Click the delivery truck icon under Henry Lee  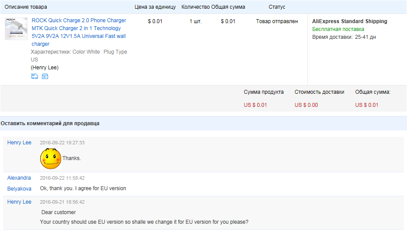point(34,76)
